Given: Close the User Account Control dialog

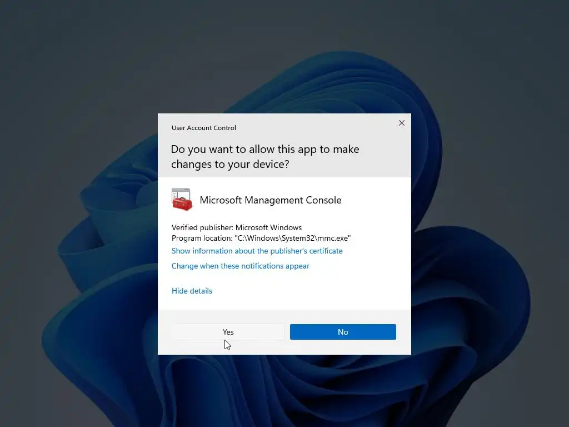Looking at the screenshot, I should pos(401,123).
